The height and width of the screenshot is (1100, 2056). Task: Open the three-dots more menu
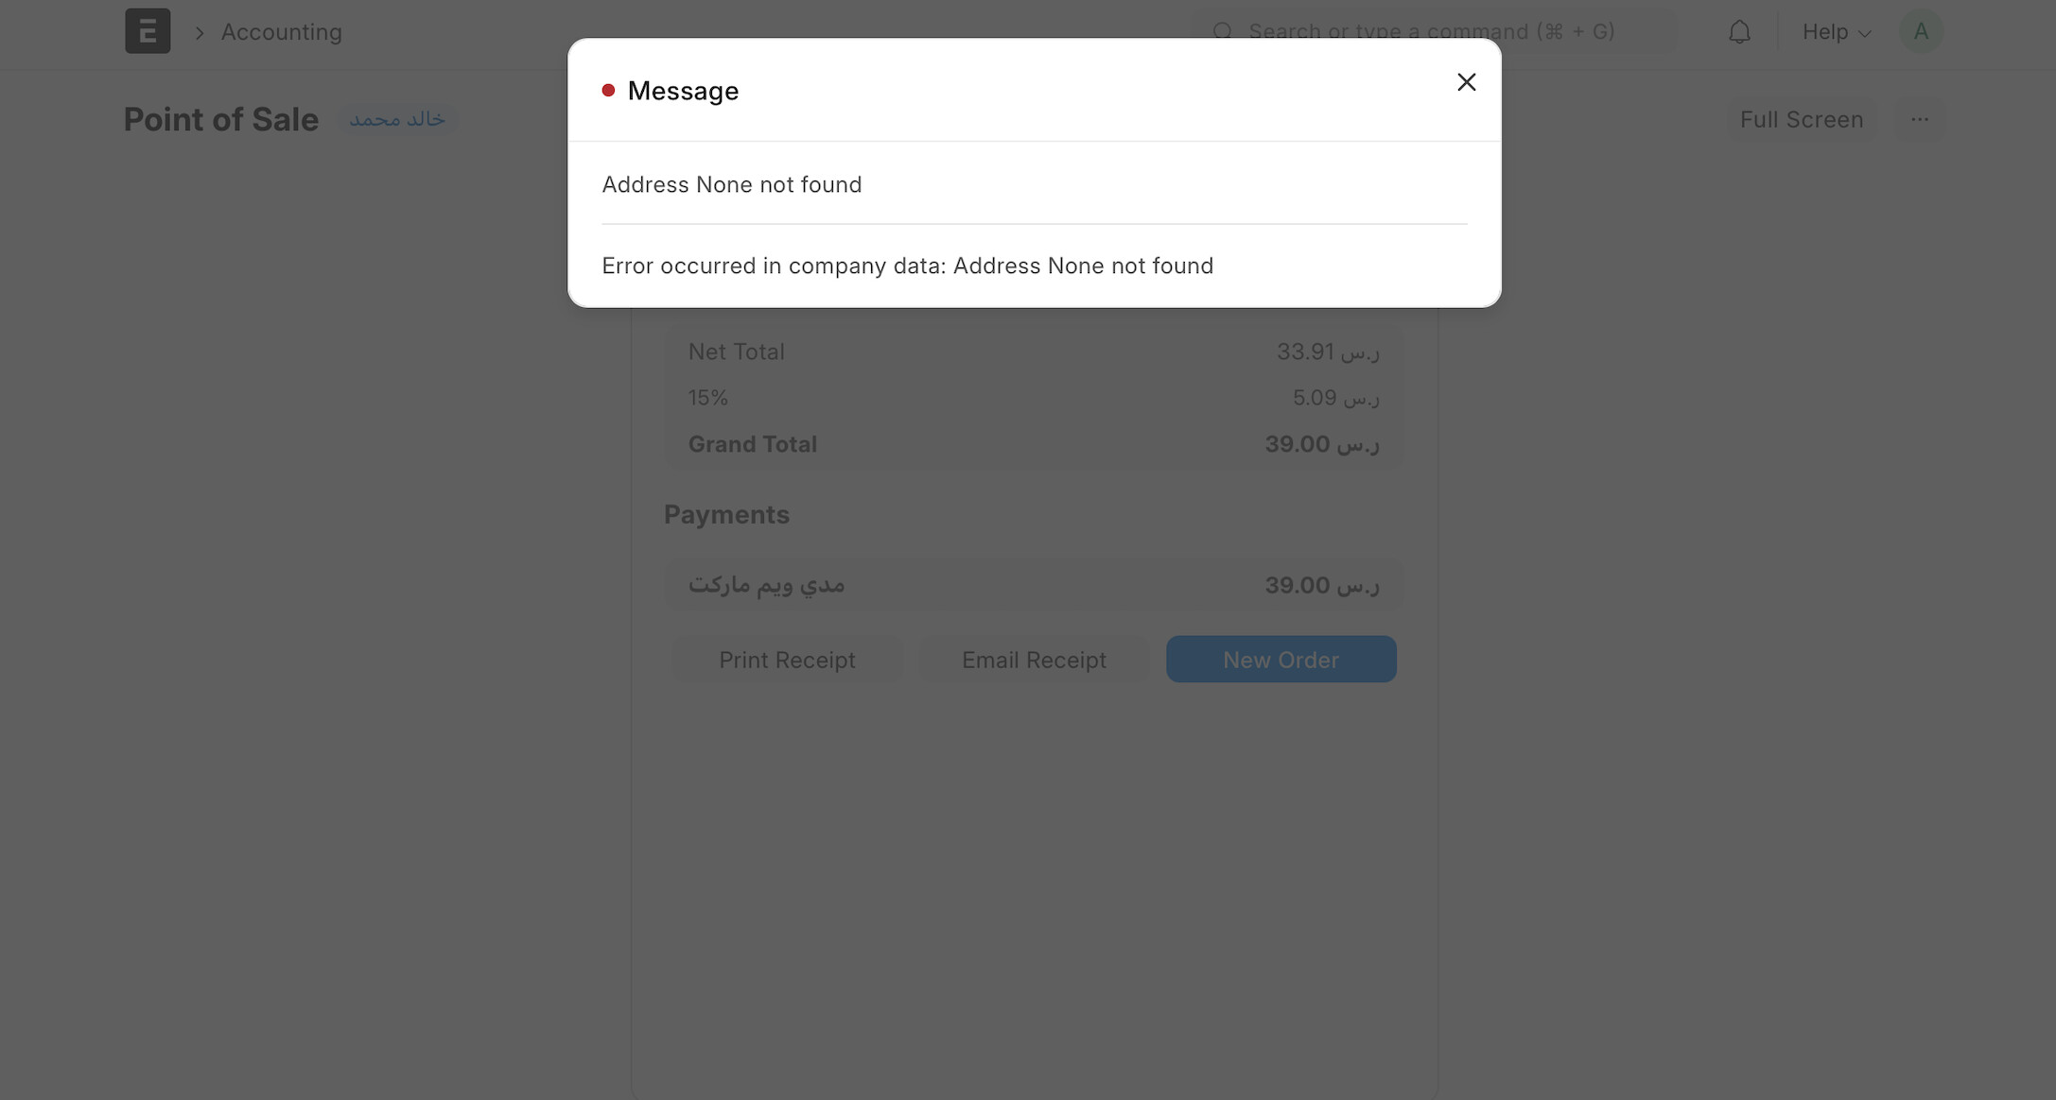(1919, 119)
